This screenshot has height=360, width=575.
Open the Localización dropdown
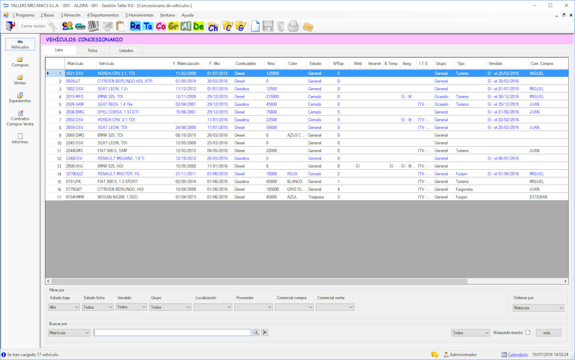point(213,307)
